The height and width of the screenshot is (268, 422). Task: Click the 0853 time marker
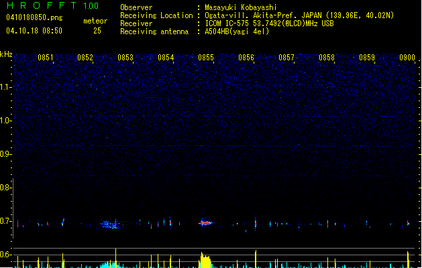125,58
